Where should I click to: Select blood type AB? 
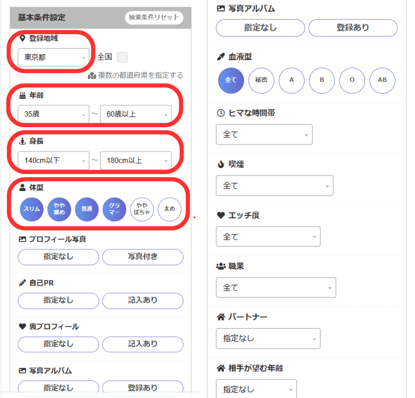point(383,81)
